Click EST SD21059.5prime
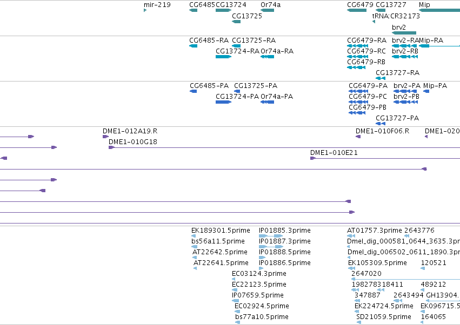460x325 pixels. (384, 317)
